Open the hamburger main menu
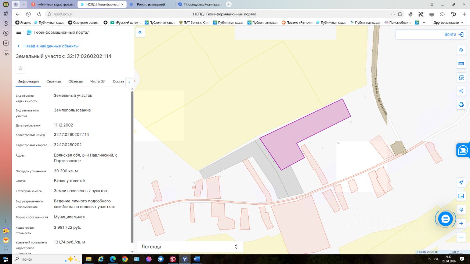This screenshot has height=264, width=470. (x=19, y=32)
